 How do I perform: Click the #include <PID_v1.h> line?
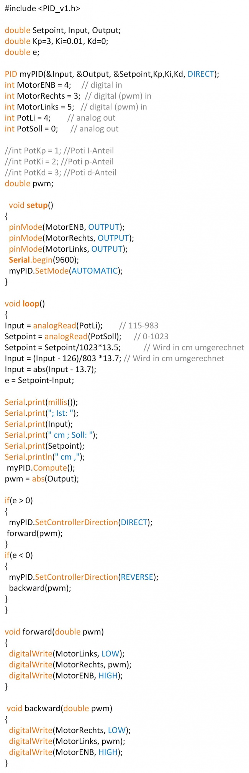(x=42, y=8)
